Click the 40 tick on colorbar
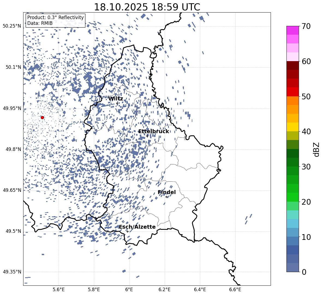The image size is (323, 295). [x=306, y=132]
